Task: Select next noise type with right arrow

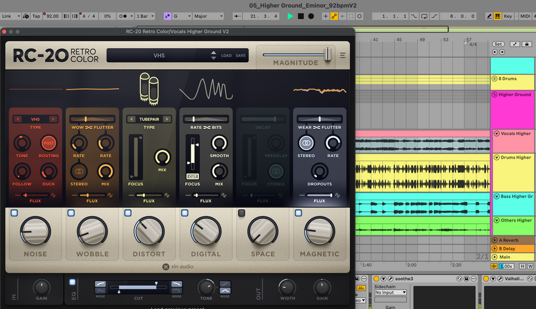Action: [x=53, y=119]
